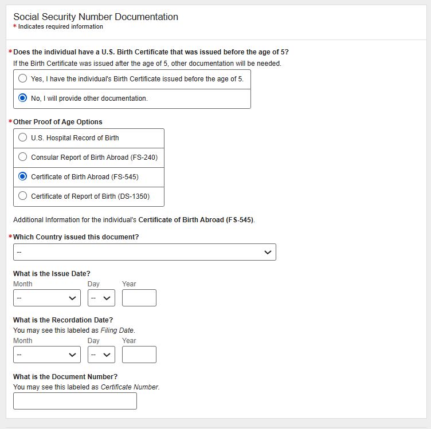Choose Certificate of Report of Birth (DS-1350)

23,196
